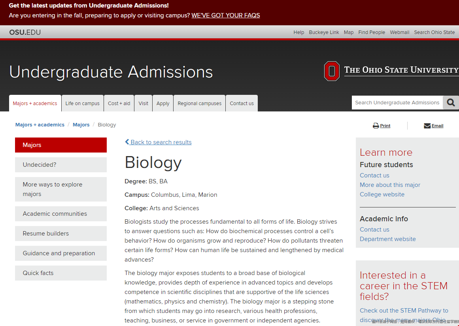
Task: Click Buckeye Link in top bar
Action: (324, 32)
